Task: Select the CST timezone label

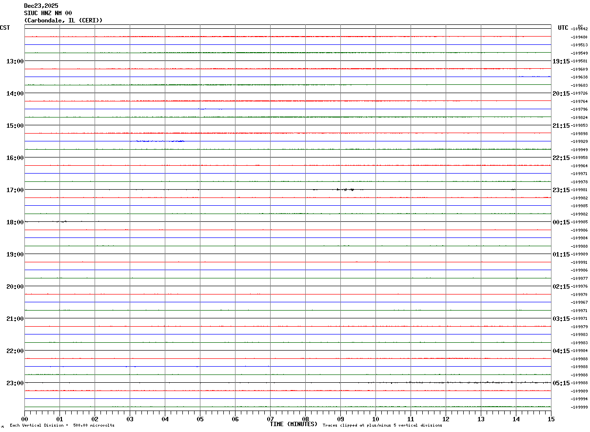Action: coord(5,28)
